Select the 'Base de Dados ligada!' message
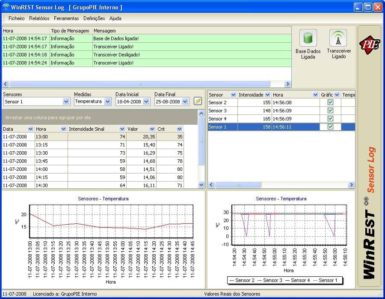Viewport: 385px width, 299px height. 147,38
